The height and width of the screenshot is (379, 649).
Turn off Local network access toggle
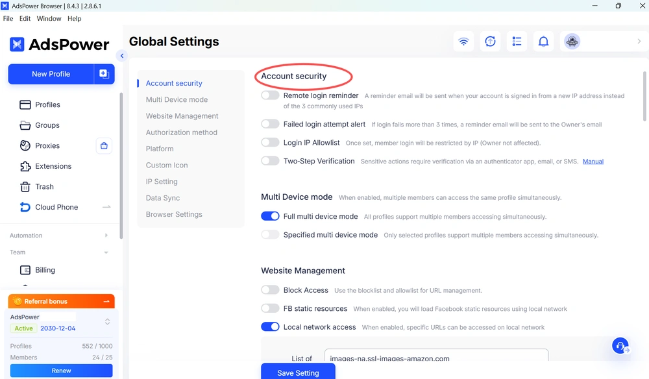(270, 327)
